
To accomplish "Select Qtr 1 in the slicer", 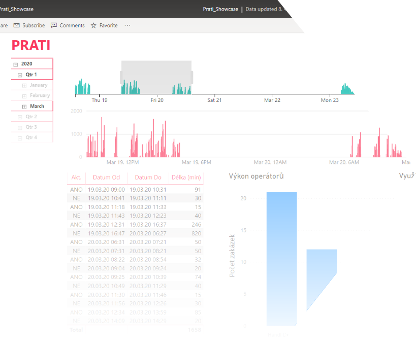I will (x=31, y=75).
